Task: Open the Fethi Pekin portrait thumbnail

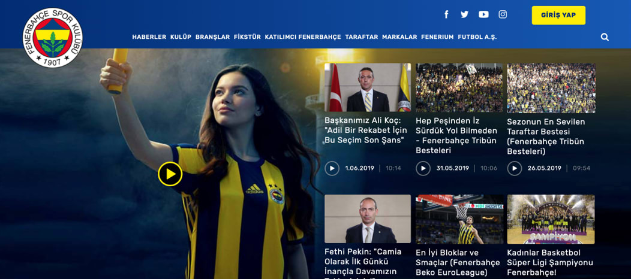Action: point(368,219)
